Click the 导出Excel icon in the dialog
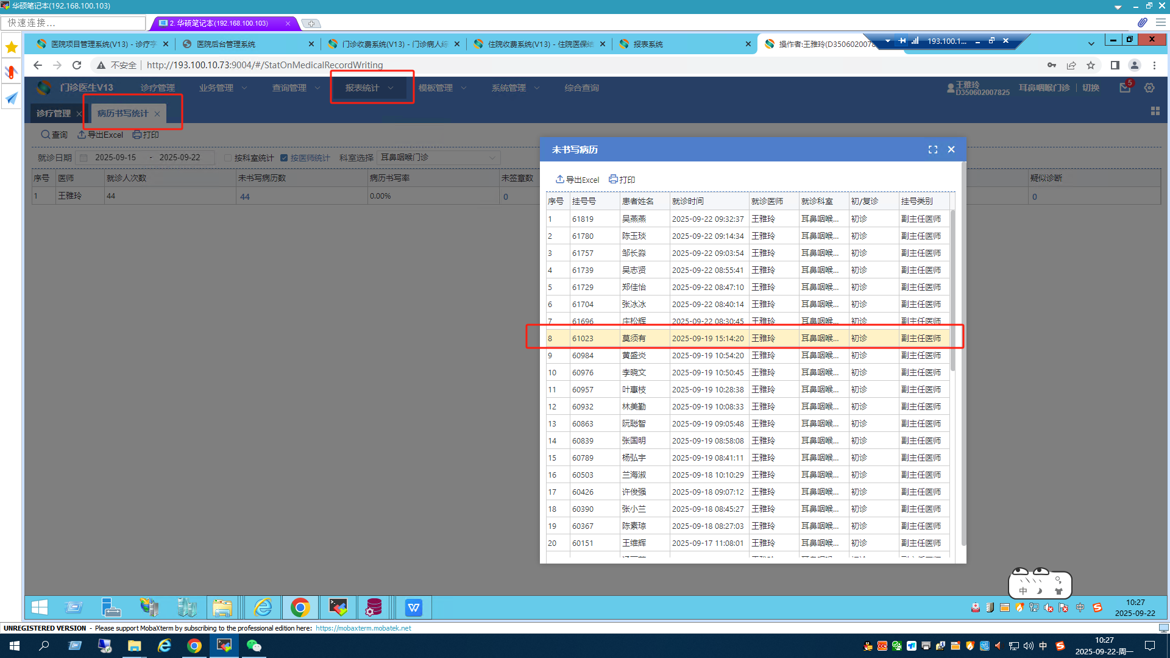Screen dimensions: 1170x658 559,180
